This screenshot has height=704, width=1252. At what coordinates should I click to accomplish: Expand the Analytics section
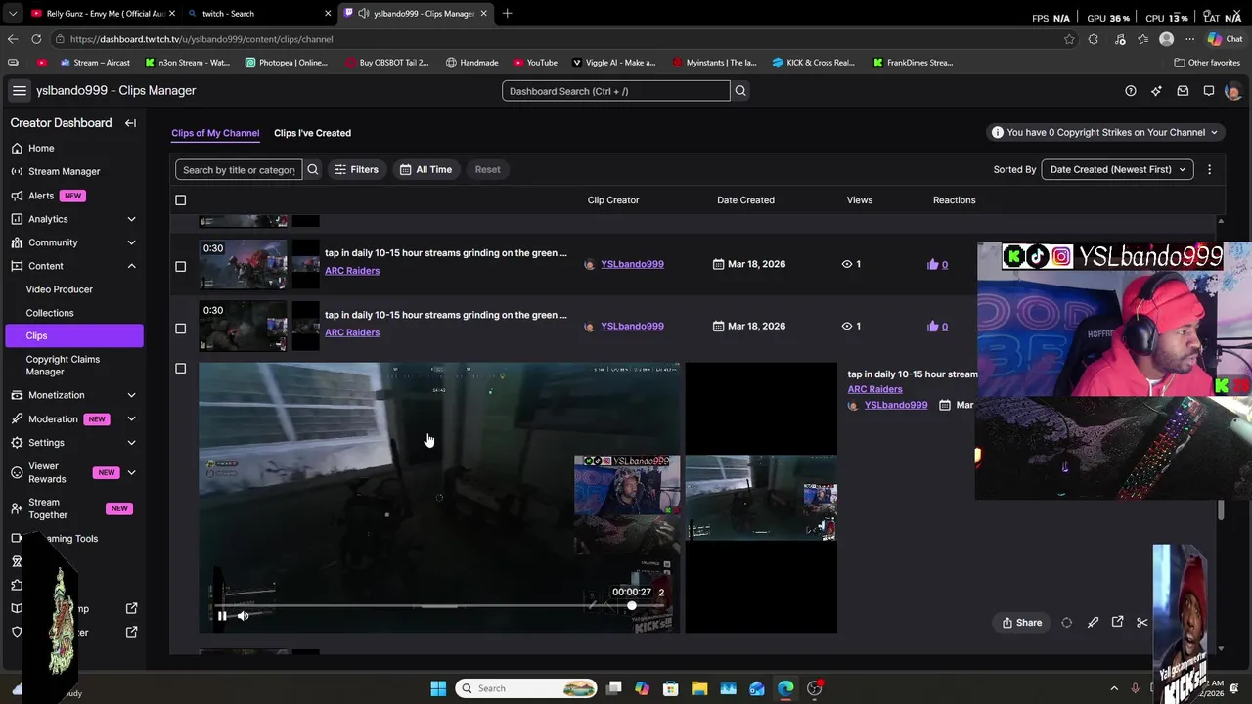tap(131, 219)
